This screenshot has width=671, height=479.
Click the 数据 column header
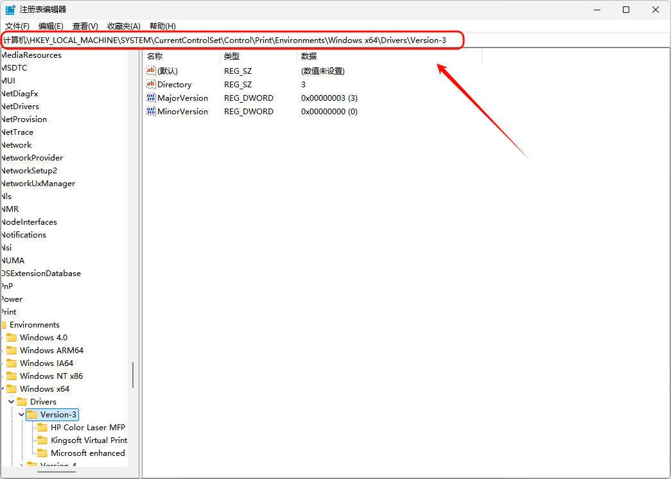click(x=388, y=57)
